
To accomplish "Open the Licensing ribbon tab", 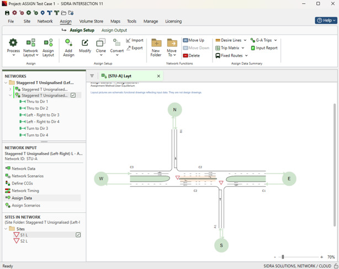I will pyautogui.click(x=173, y=21).
